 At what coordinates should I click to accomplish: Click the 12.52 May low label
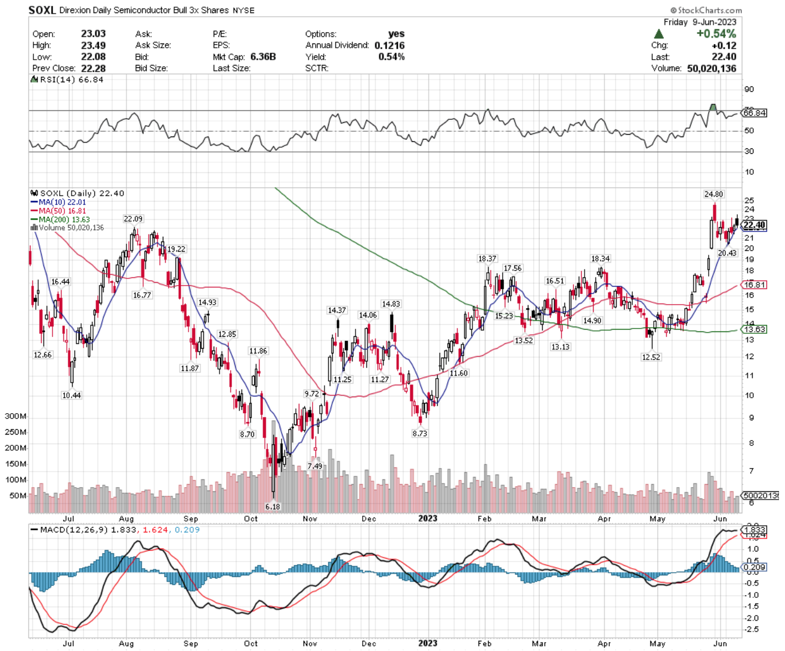click(651, 357)
